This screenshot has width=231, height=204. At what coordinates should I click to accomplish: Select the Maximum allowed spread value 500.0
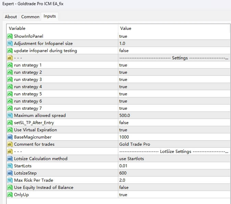point(126,116)
